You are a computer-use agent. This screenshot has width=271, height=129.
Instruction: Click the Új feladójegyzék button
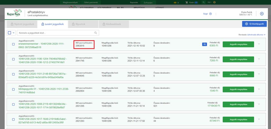click(x=254, y=24)
